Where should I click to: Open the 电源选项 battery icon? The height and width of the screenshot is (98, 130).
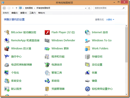click(47, 65)
